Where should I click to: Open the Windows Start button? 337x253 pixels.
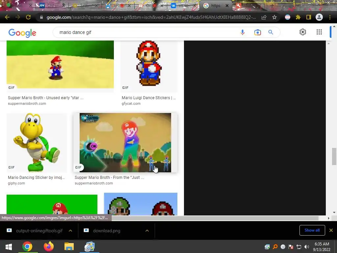9,246
